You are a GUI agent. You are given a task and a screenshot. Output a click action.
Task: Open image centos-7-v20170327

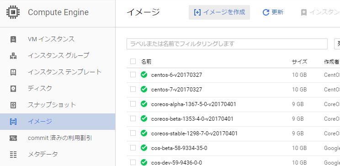(x=176, y=89)
